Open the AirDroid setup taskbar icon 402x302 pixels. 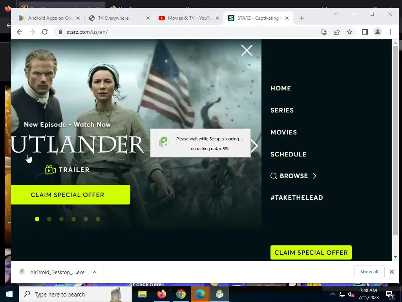(219, 294)
